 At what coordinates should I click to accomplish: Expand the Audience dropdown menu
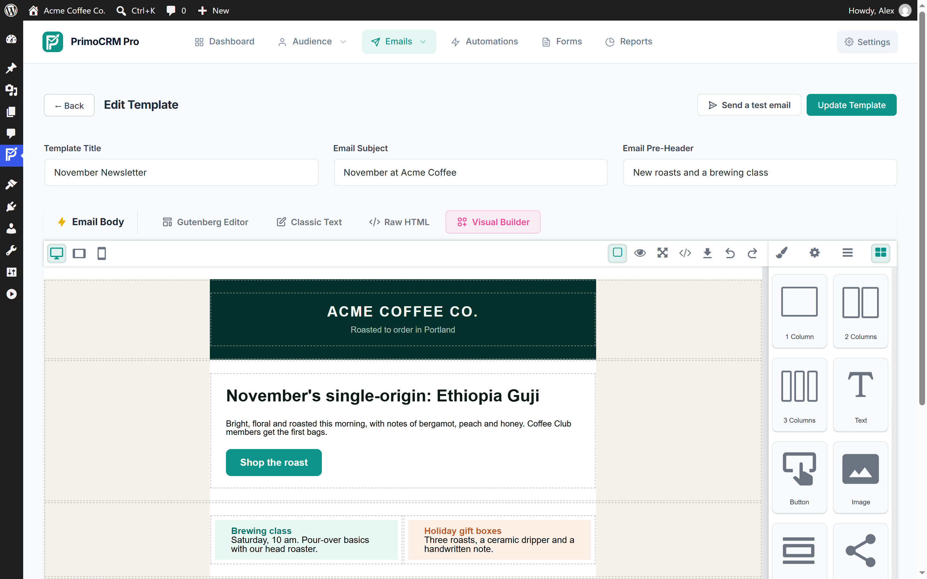pos(312,41)
